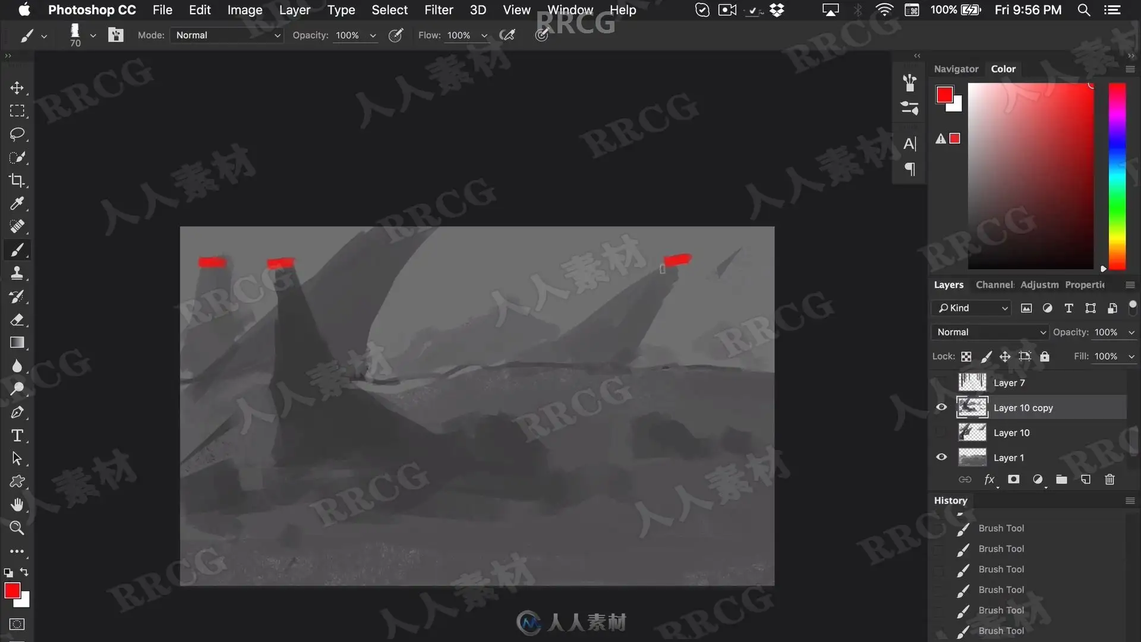Select Layer 10 copy thumbnail
This screenshot has width=1141, height=642.
972,407
